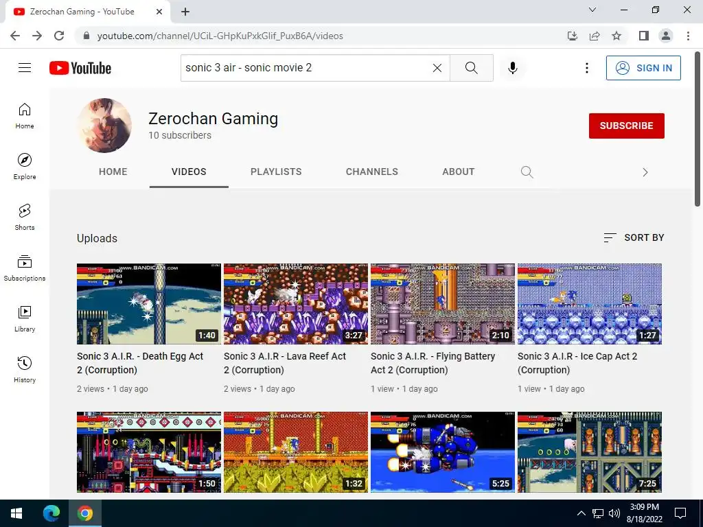This screenshot has width=703, height=527.
Task: Click the Zerochan Gaming channel avatar
Action: pyautogui.click(x=105, y=126)
